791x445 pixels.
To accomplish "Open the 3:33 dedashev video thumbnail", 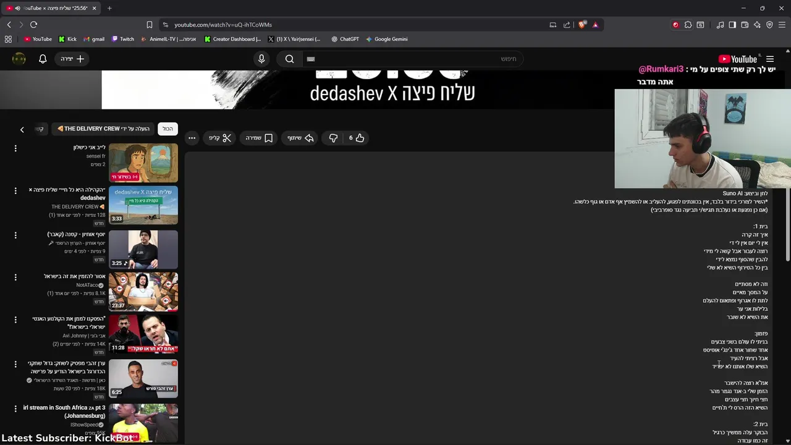I will [143, 206].
